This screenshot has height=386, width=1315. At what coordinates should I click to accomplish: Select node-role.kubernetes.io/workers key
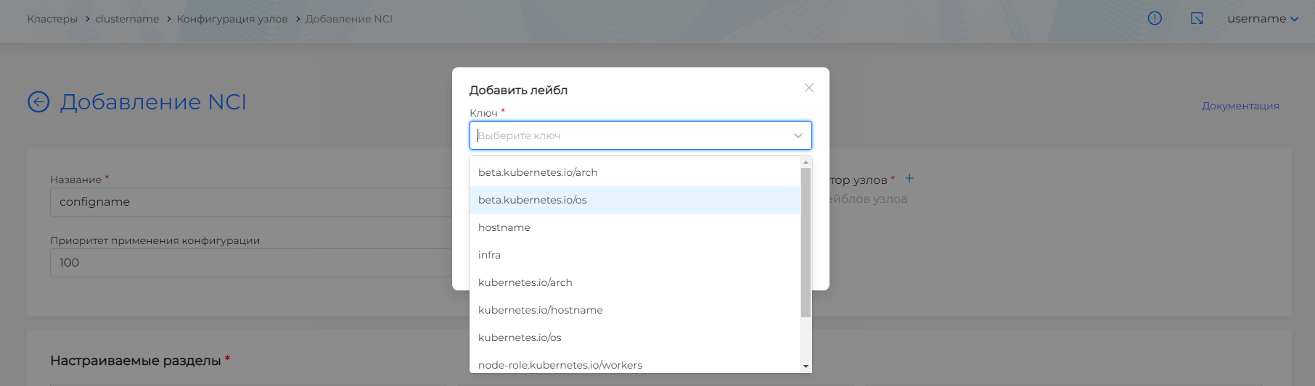(560, 364)
